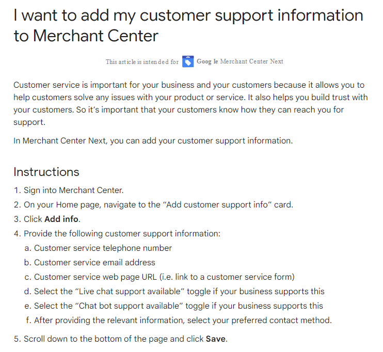Viewport: 383px width, 352px height.
Task: Click the bold "Add info" text
Action: click(x=62, y=219)
